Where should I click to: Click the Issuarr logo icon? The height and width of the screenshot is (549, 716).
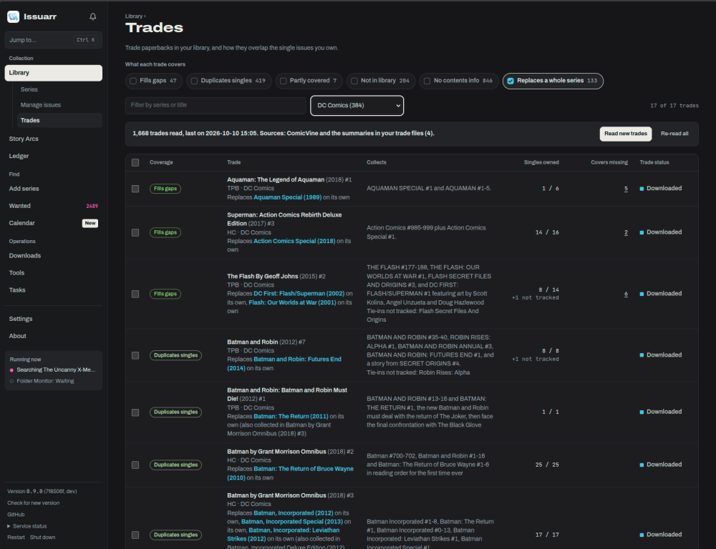tap(13, 17)
